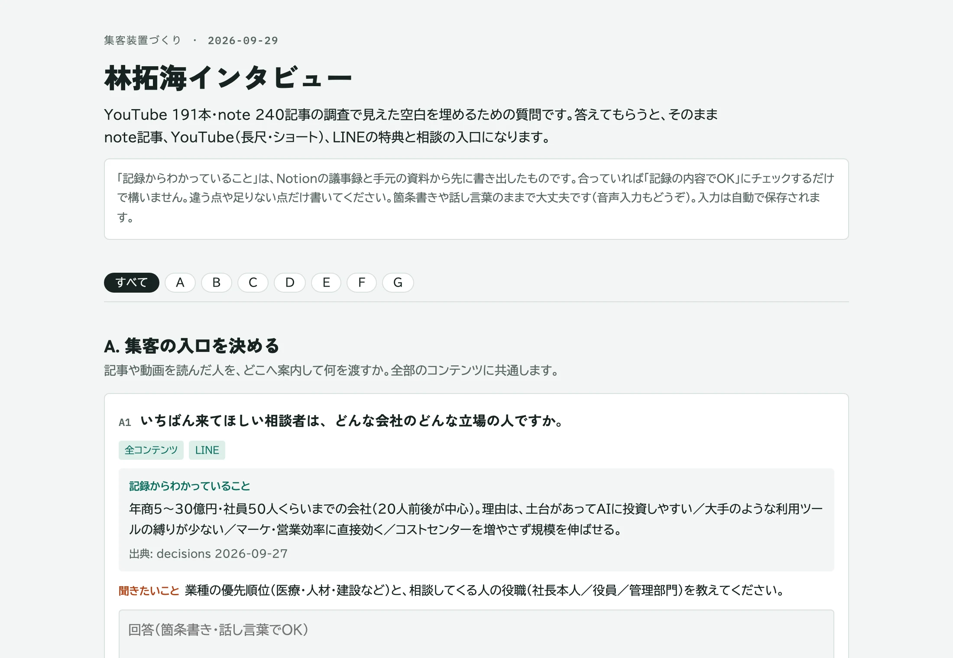Click the A. 集客の入口を決める heading

point(192,346)
